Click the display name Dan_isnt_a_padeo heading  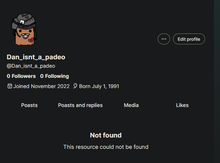(36, 57)
